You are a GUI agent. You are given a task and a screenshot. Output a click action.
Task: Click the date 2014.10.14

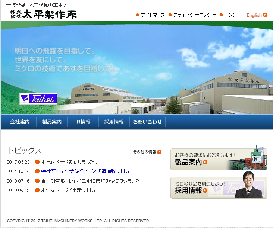(18, 171)
